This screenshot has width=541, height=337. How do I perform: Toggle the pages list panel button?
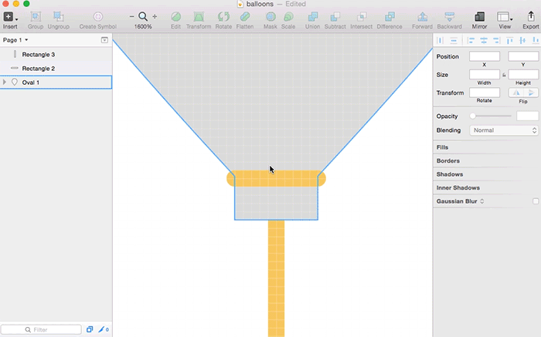click(104, 40)
